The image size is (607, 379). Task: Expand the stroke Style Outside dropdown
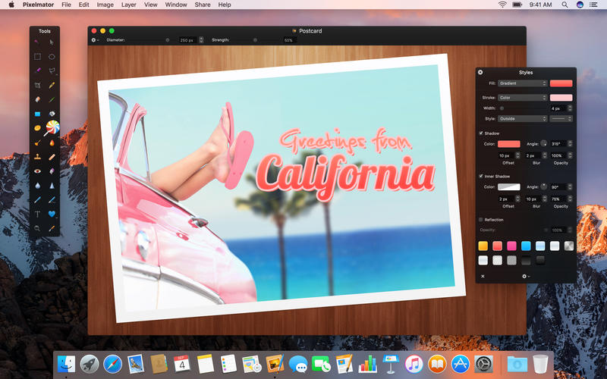(x=522, y=118)
